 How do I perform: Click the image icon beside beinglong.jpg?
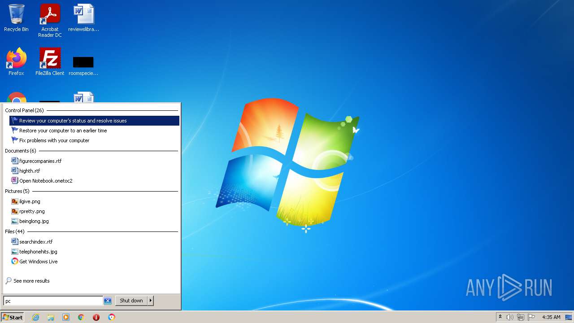[14, 221]
